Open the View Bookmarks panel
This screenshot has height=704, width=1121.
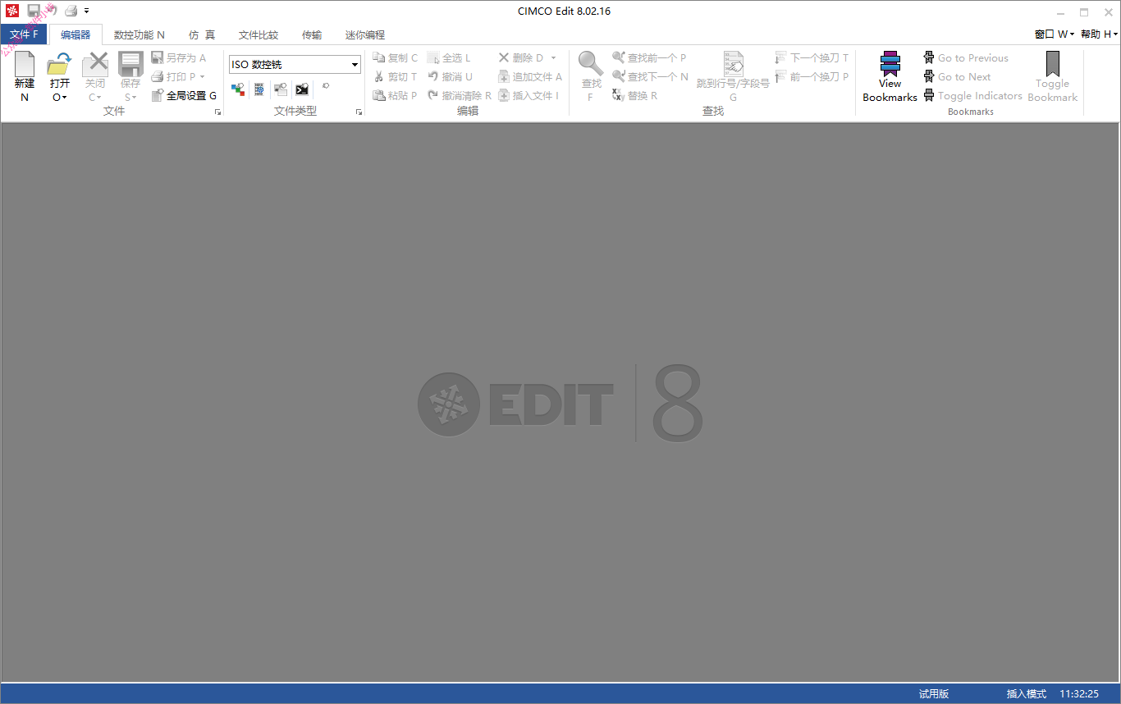890,76
